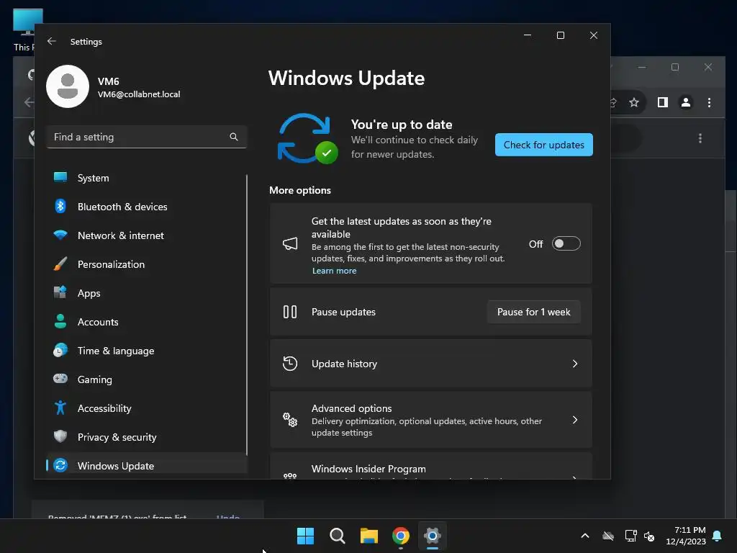Viewport: 737px width, 553px height.
Task: Expand Update history chevron
Action: coord(575,364)
